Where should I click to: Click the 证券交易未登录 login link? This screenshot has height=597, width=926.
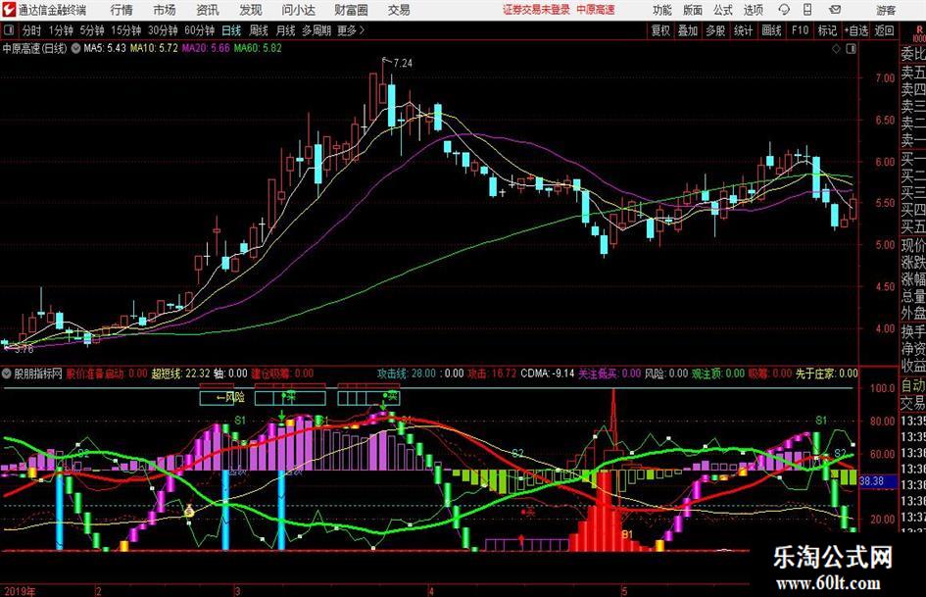[536, 10]
